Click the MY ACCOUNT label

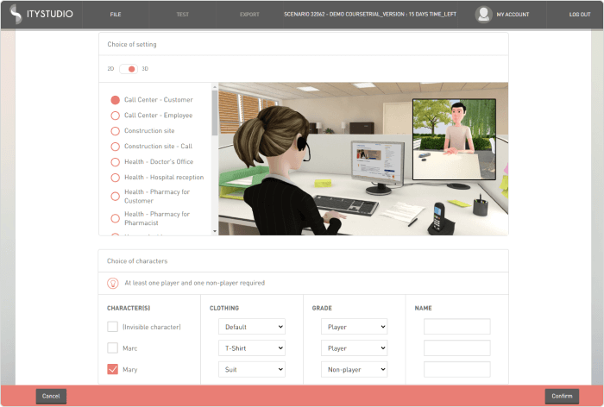(513, 15)
